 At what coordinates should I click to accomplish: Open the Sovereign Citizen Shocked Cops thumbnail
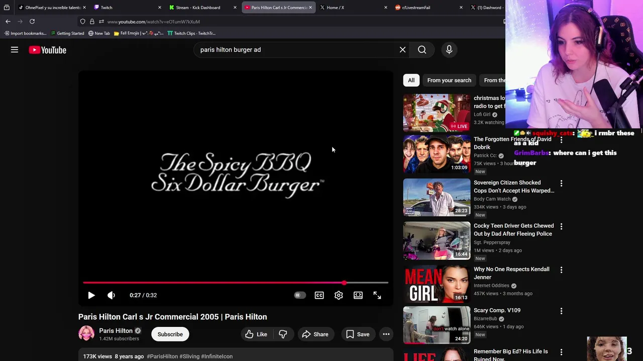point(437,197)
